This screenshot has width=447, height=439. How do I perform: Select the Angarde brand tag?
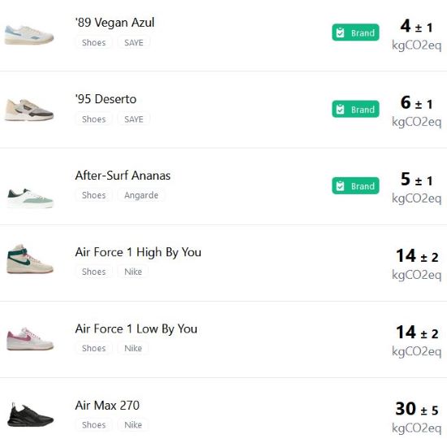[141, 195]
